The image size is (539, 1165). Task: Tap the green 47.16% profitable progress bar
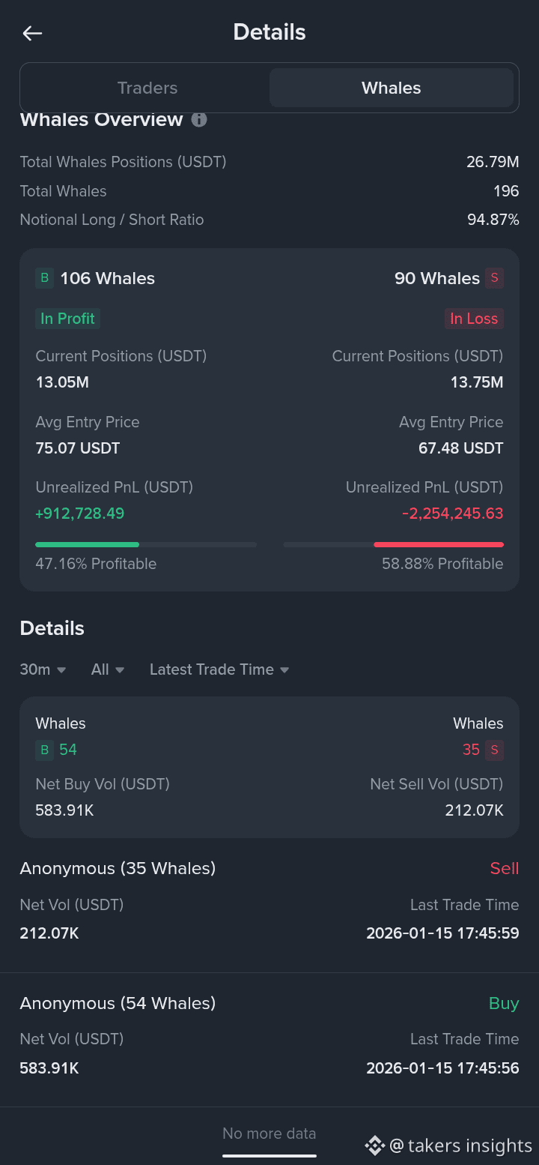87,544
